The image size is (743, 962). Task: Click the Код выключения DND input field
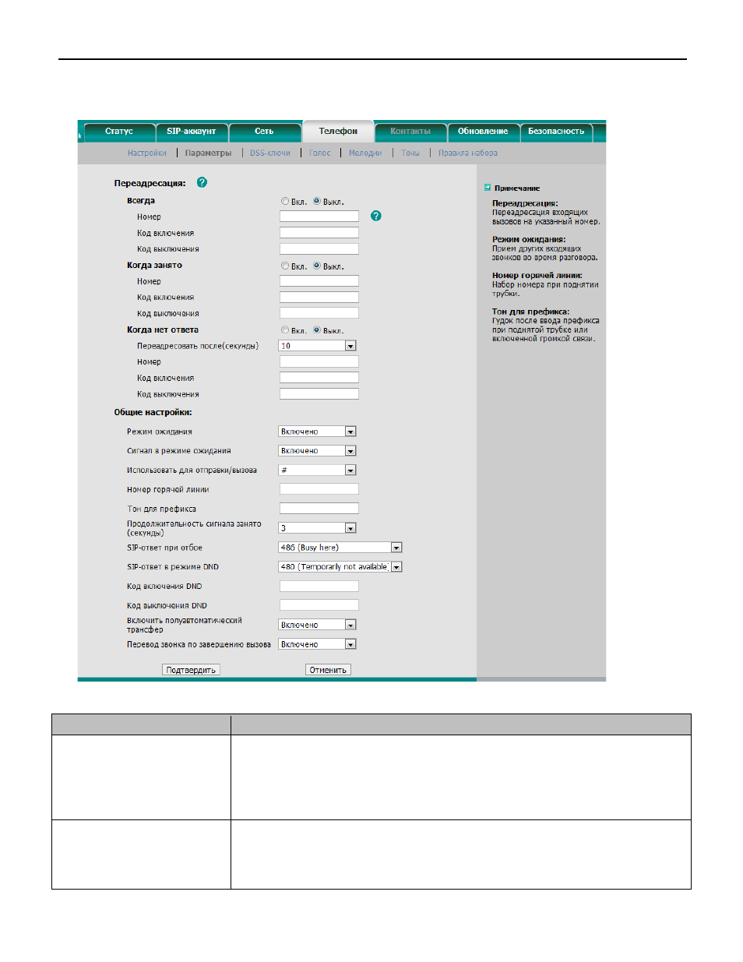click(319, 605)
